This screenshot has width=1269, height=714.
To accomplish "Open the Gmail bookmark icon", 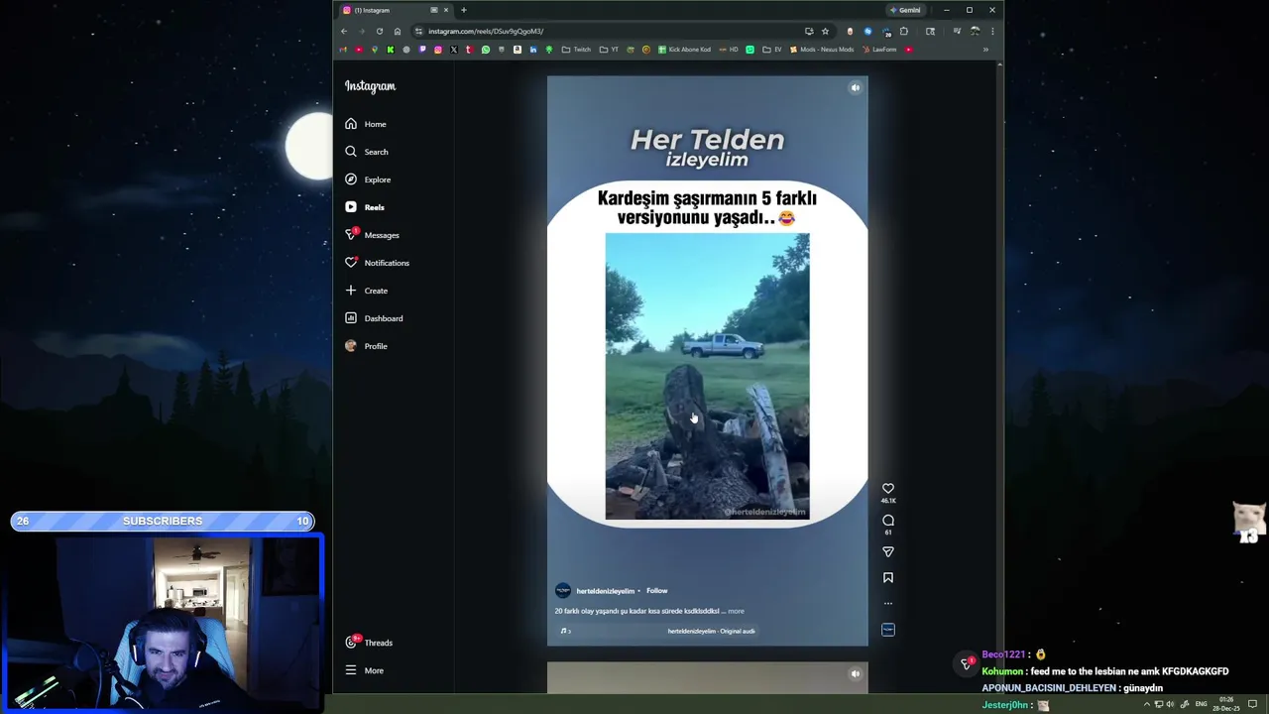I will [x=343, y=50].
